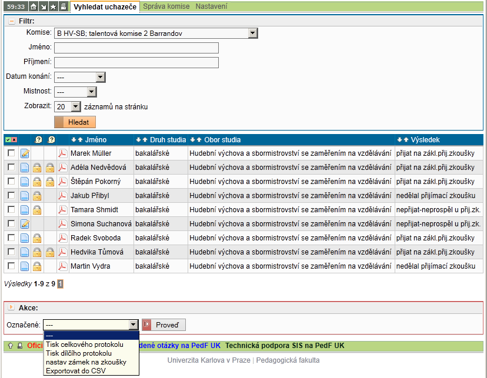The image size is (487, 378).
Task: Choose Exportovat do CSV from the list
Action: pos(76,370)
